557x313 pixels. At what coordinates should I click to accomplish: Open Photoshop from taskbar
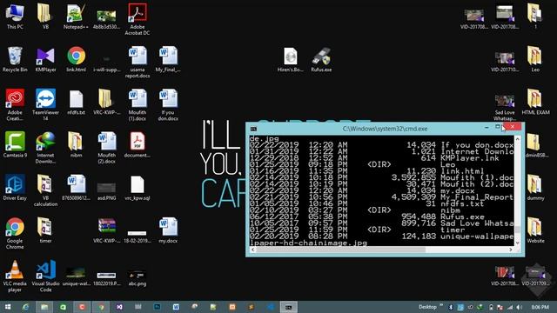(x=157, y=307)
